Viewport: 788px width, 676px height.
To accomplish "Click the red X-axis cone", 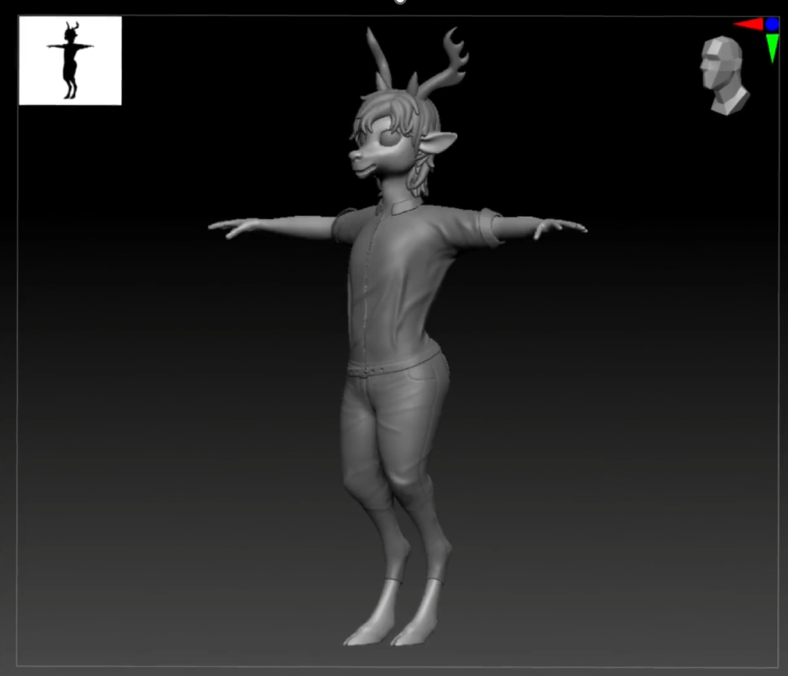I will pyautogui.click(x=748, y=24).
